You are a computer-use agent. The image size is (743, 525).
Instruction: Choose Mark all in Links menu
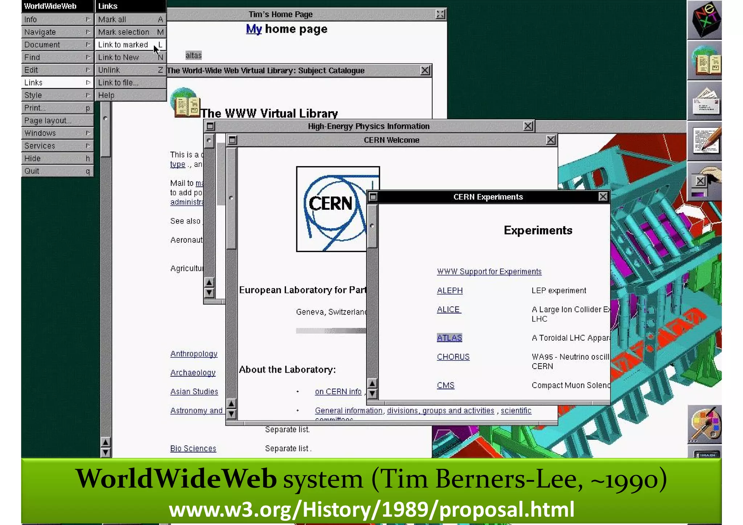[x=131, y=19]
